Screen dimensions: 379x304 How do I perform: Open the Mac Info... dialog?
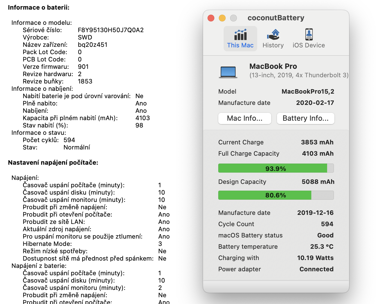[245, 118]
